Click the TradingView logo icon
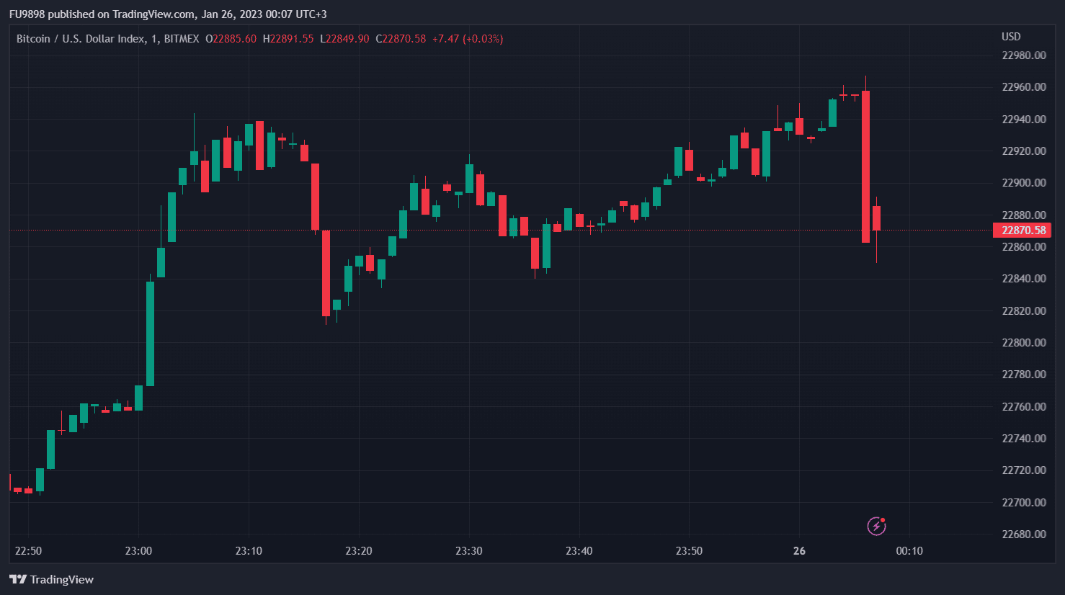The image size is (1065, 595). tap(18, 579)
